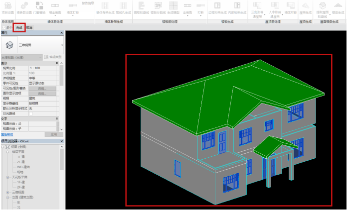This screenshot has height=210, width=347.
Task: Click the 零件可见性 value 显示原状态
Action: [x=42, y=83]
